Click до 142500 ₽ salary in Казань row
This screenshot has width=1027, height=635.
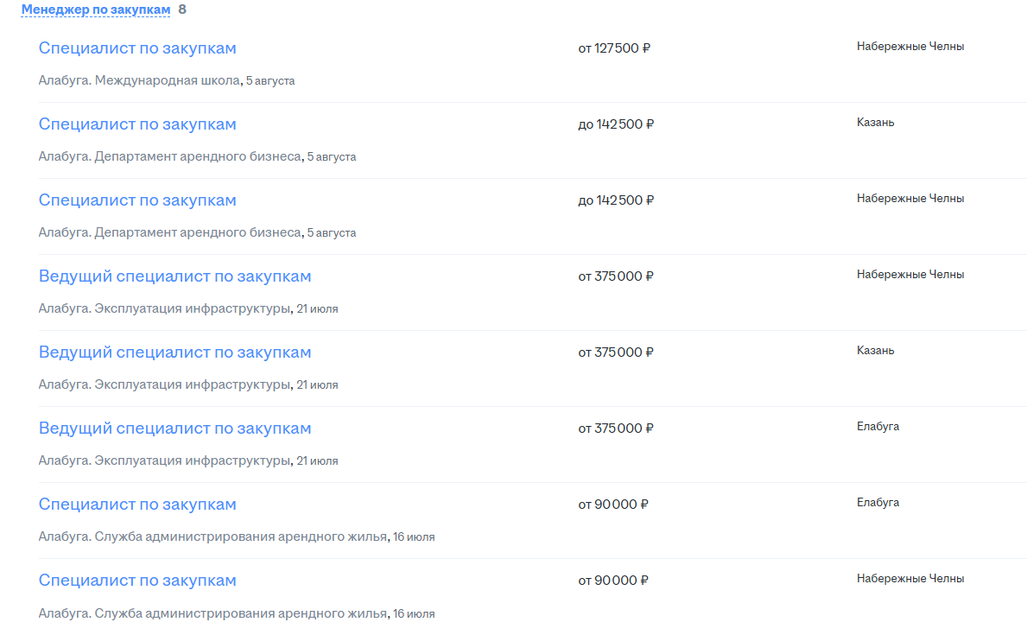tap(616, 124)
